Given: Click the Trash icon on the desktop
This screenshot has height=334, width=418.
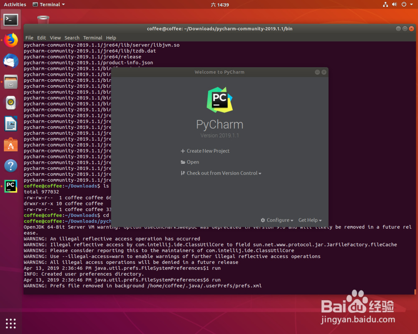Looking at the screenshot, I should tap(43, 20).
